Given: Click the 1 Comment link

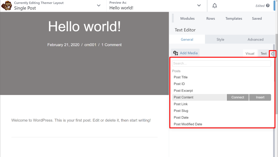Looking at the screenshot, I should click(111, 45).
